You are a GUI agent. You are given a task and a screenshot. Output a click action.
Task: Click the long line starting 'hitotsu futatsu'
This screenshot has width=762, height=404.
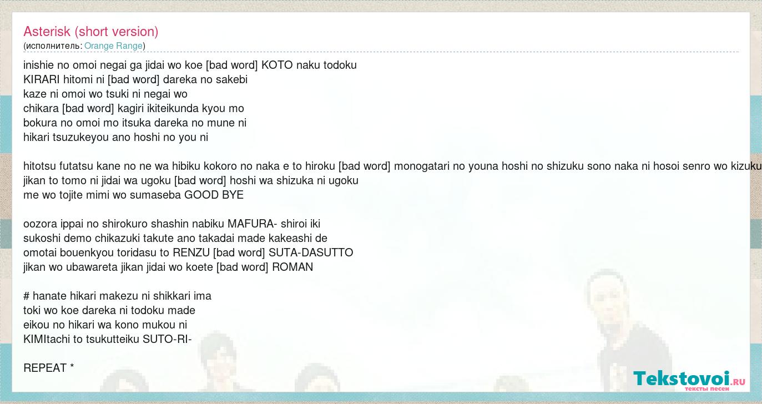pos(388,166)
